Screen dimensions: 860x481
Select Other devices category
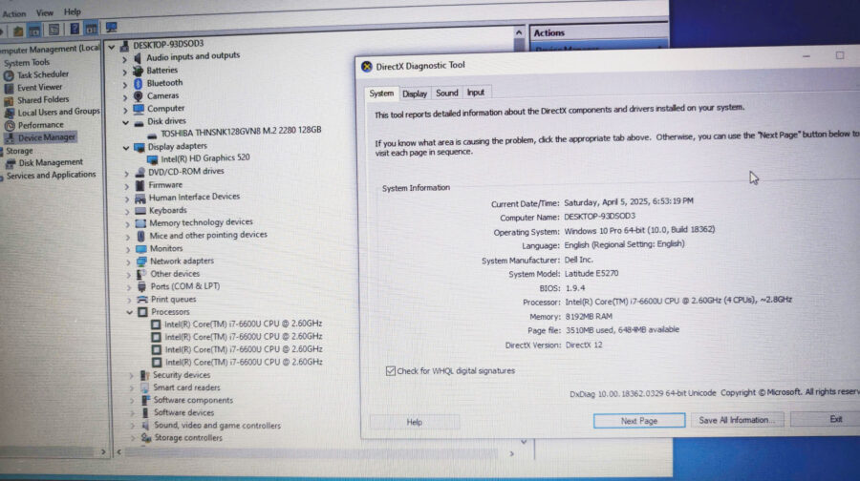click(x=175, y=274)
